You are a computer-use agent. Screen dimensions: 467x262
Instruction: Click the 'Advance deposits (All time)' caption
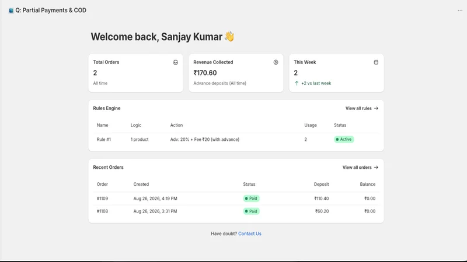(220, 83)
